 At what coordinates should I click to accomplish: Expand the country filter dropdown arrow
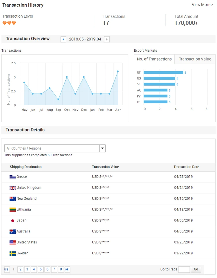pos(102,148)
